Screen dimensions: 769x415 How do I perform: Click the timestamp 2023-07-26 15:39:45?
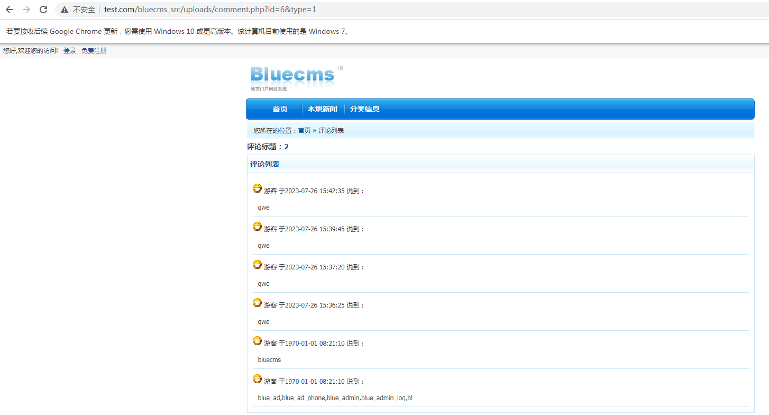[315, 229]
